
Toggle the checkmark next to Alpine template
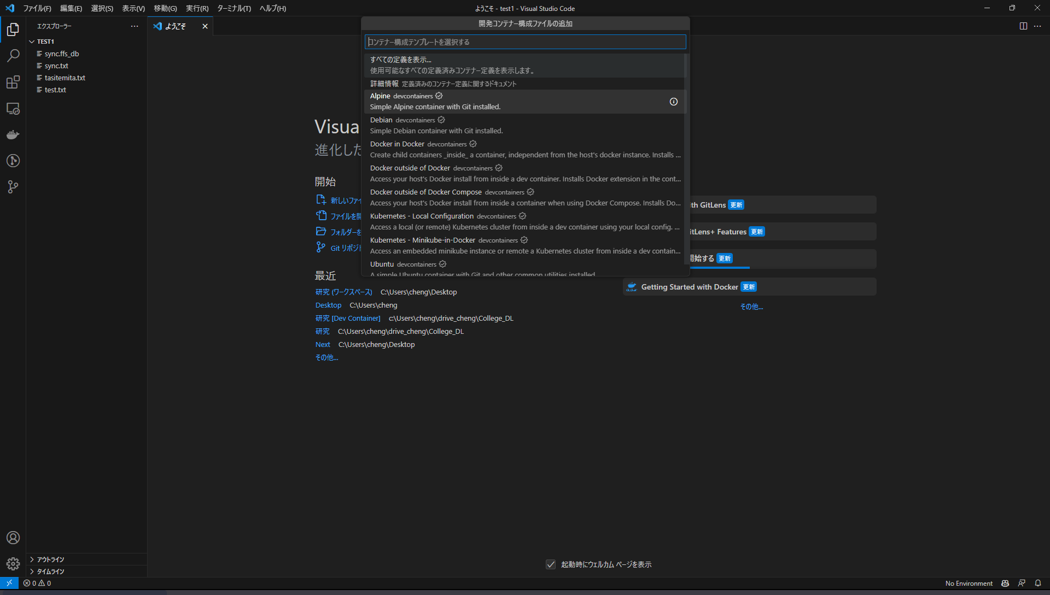[439, 96]
